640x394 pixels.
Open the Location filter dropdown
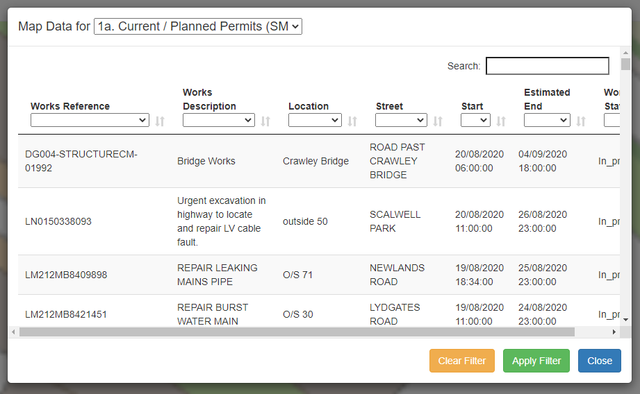point(314,121)
